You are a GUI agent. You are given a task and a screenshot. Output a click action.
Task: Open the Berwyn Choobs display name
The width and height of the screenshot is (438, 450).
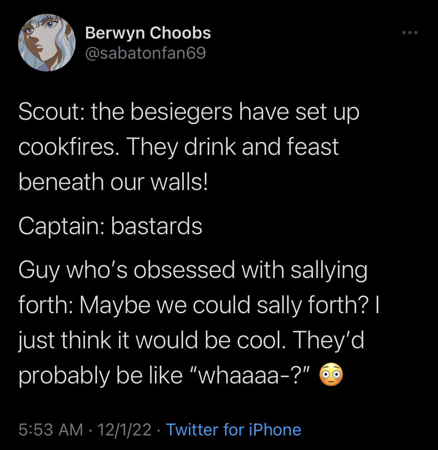click(148, 33)
